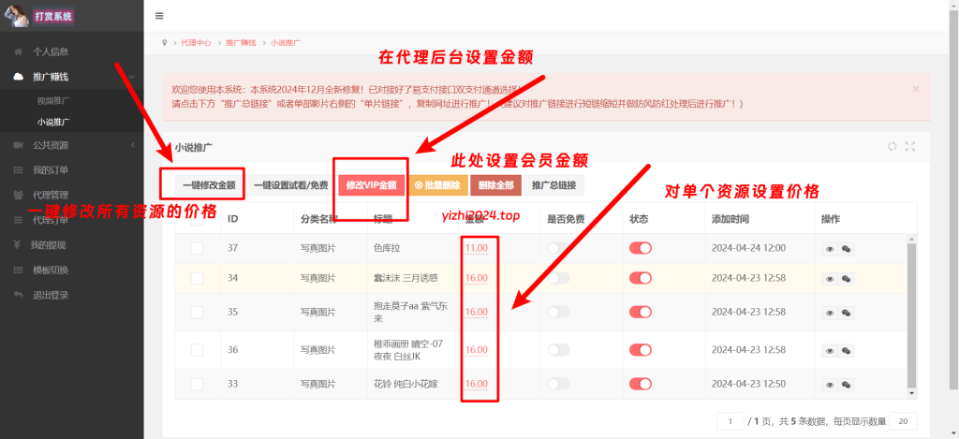
Task: Check the row checkbox for ID 33
Action: [197, 385]
